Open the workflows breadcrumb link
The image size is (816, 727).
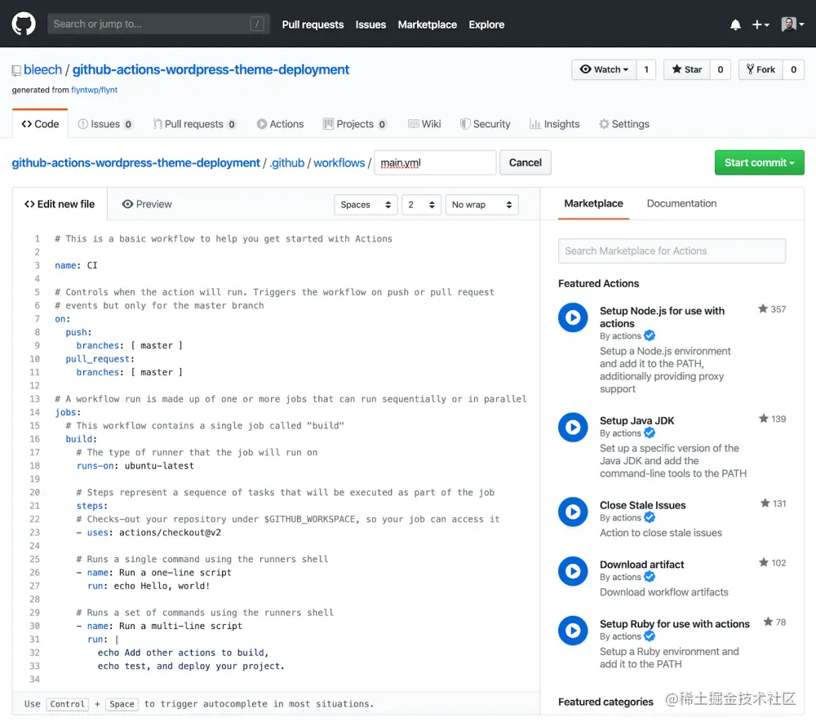[339, 162]
